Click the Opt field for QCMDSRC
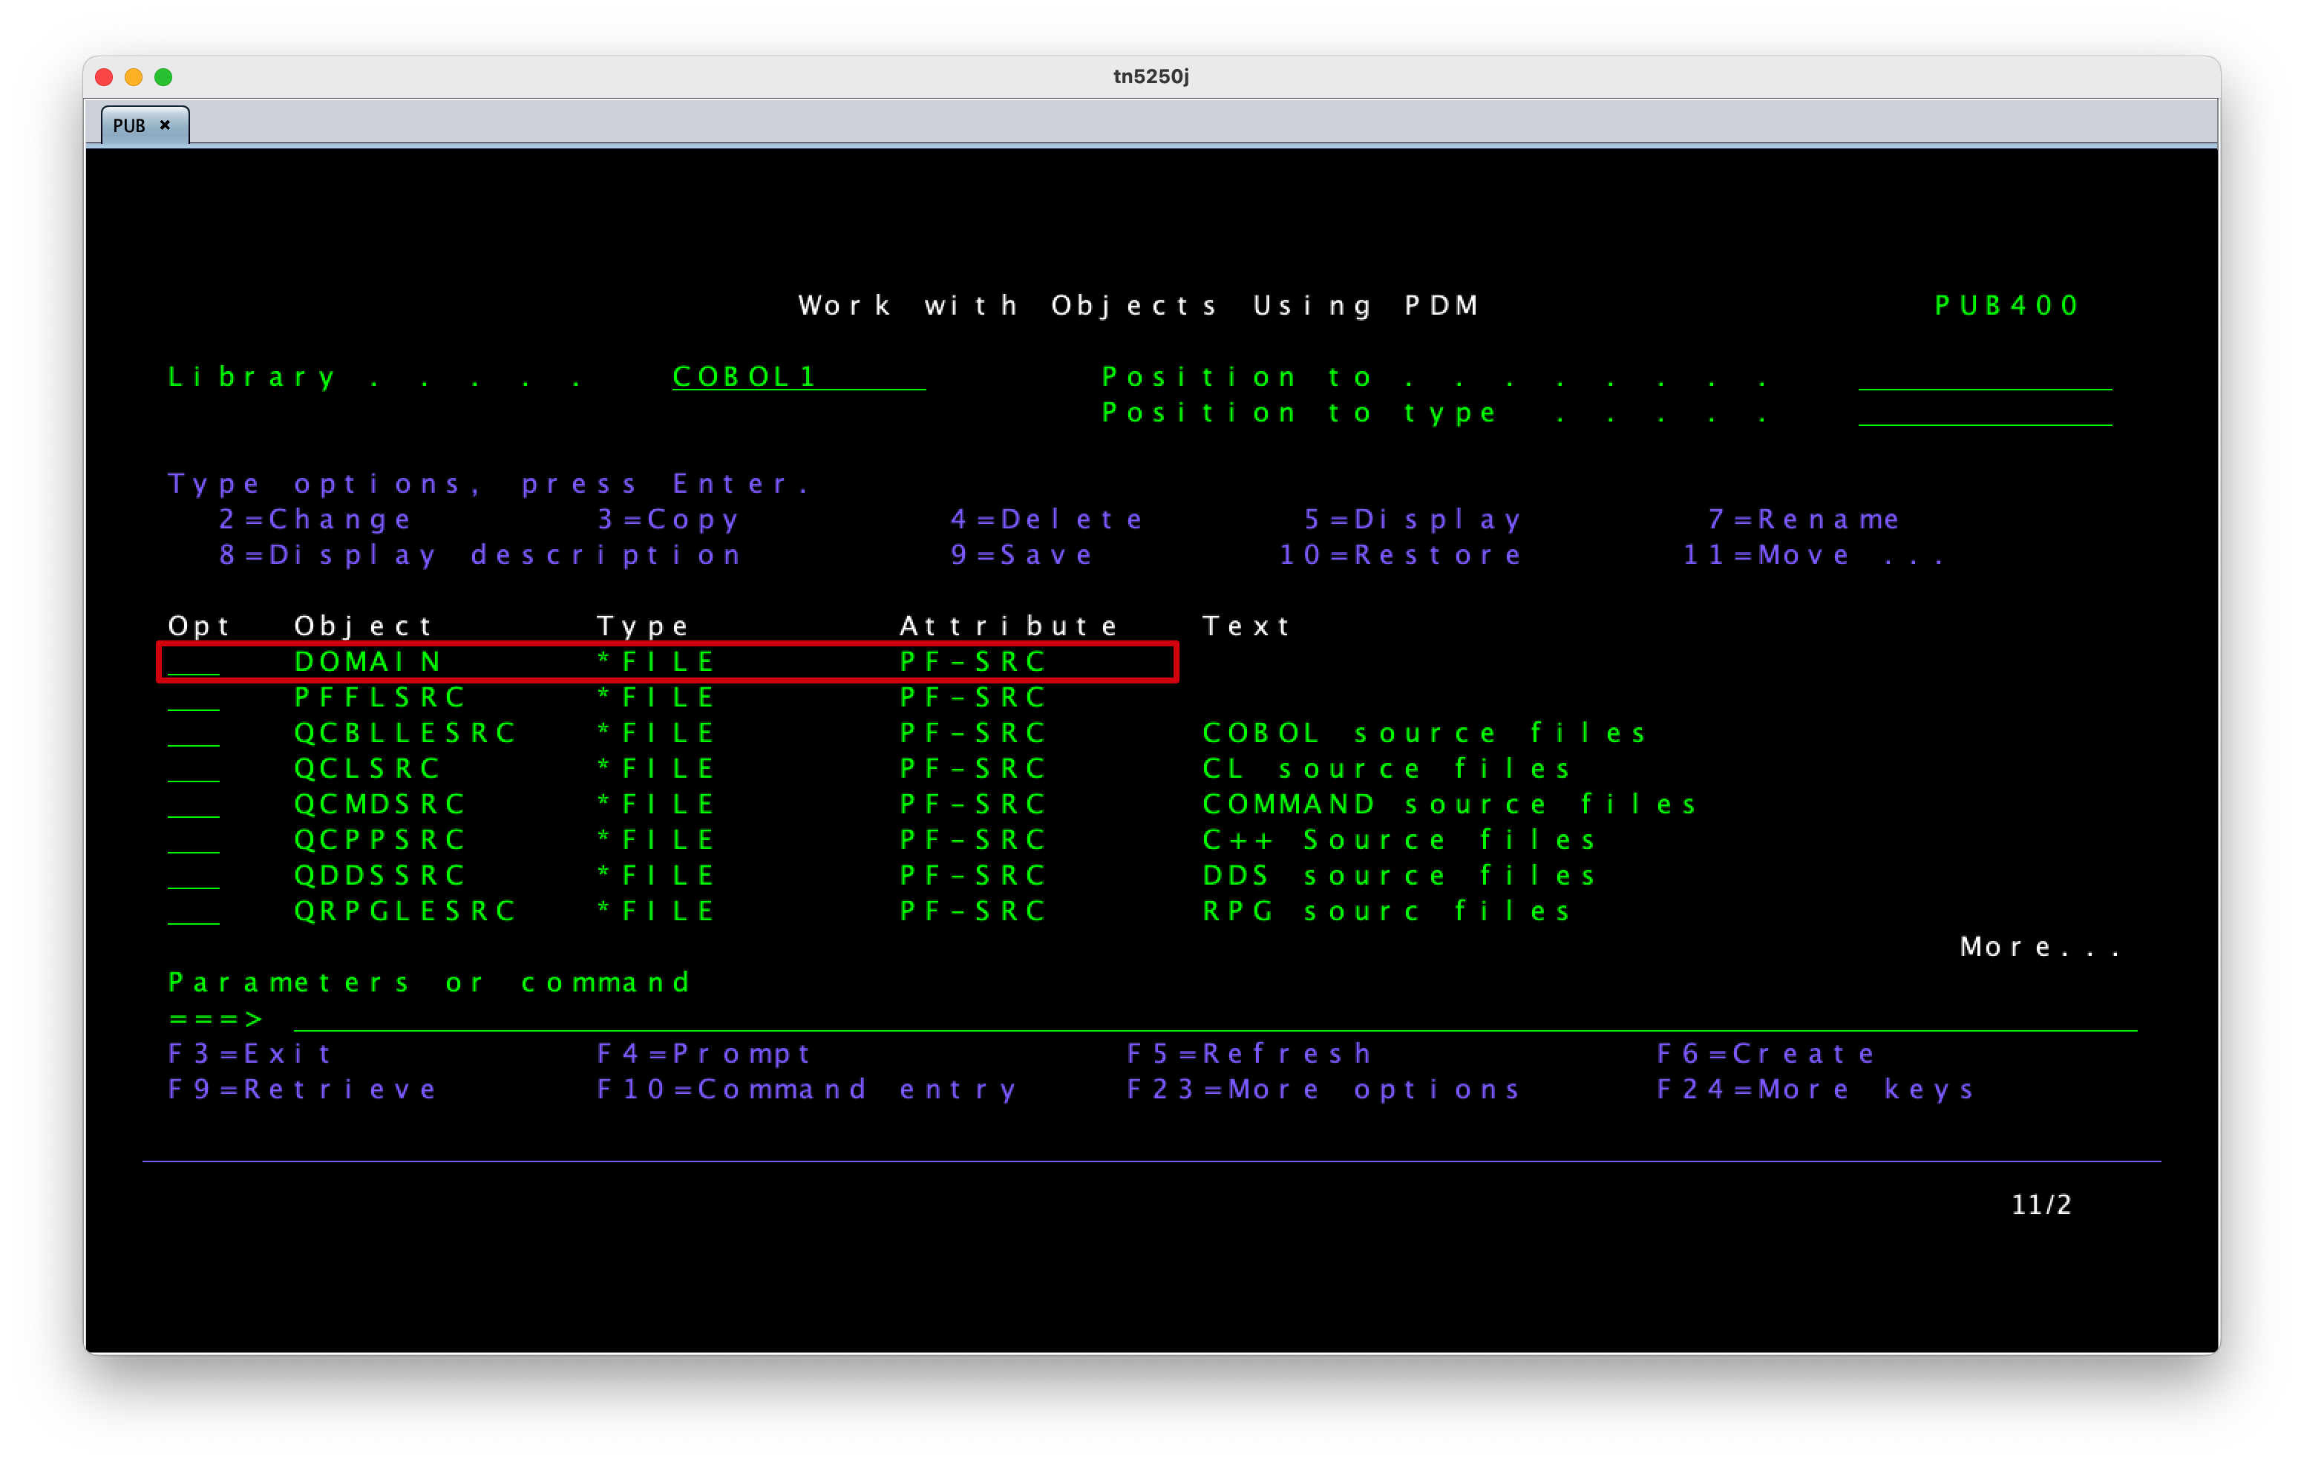This screenshot has width=2304, height=1465. click(193, 804)
